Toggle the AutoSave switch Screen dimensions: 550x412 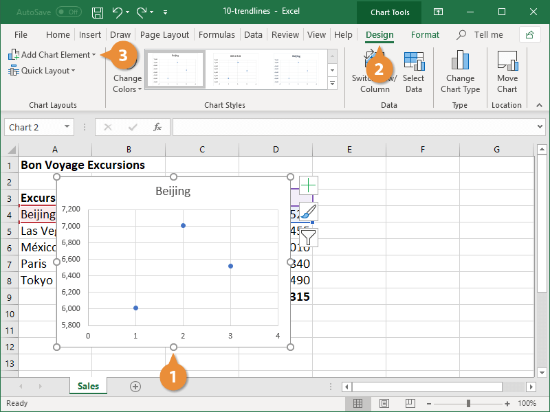68,12
